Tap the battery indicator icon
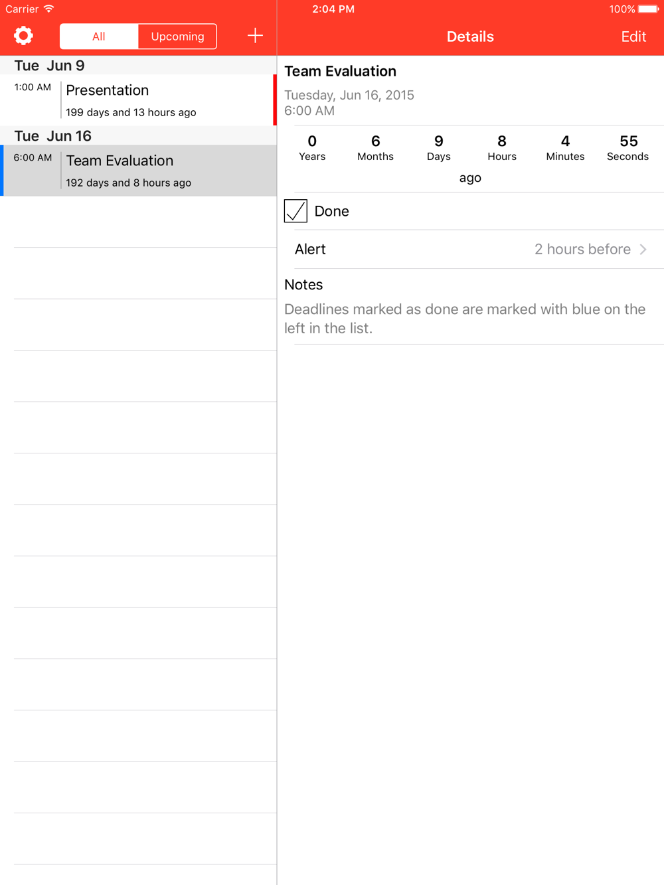This screenshot has width=664, height=885. click(649, 9)
